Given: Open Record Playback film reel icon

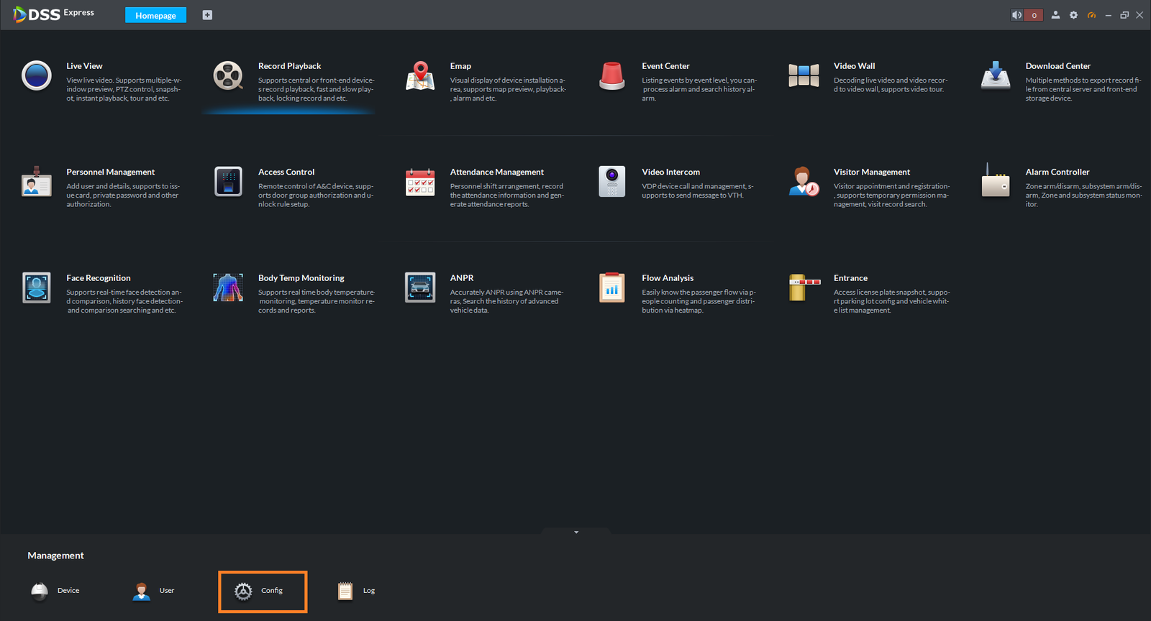Looking at the screenshot, I should [x=228, y=75].
